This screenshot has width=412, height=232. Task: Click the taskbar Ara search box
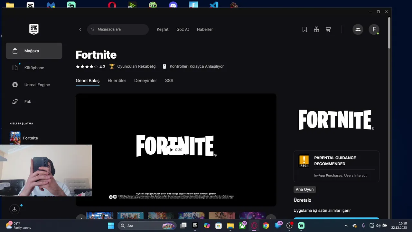tap(147, 226)
